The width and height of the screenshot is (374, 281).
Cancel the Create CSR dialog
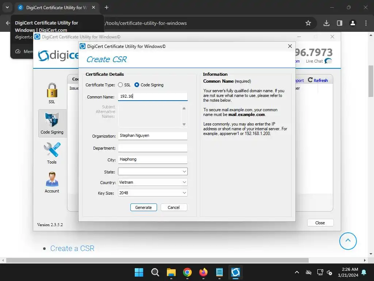pos(173,207)
